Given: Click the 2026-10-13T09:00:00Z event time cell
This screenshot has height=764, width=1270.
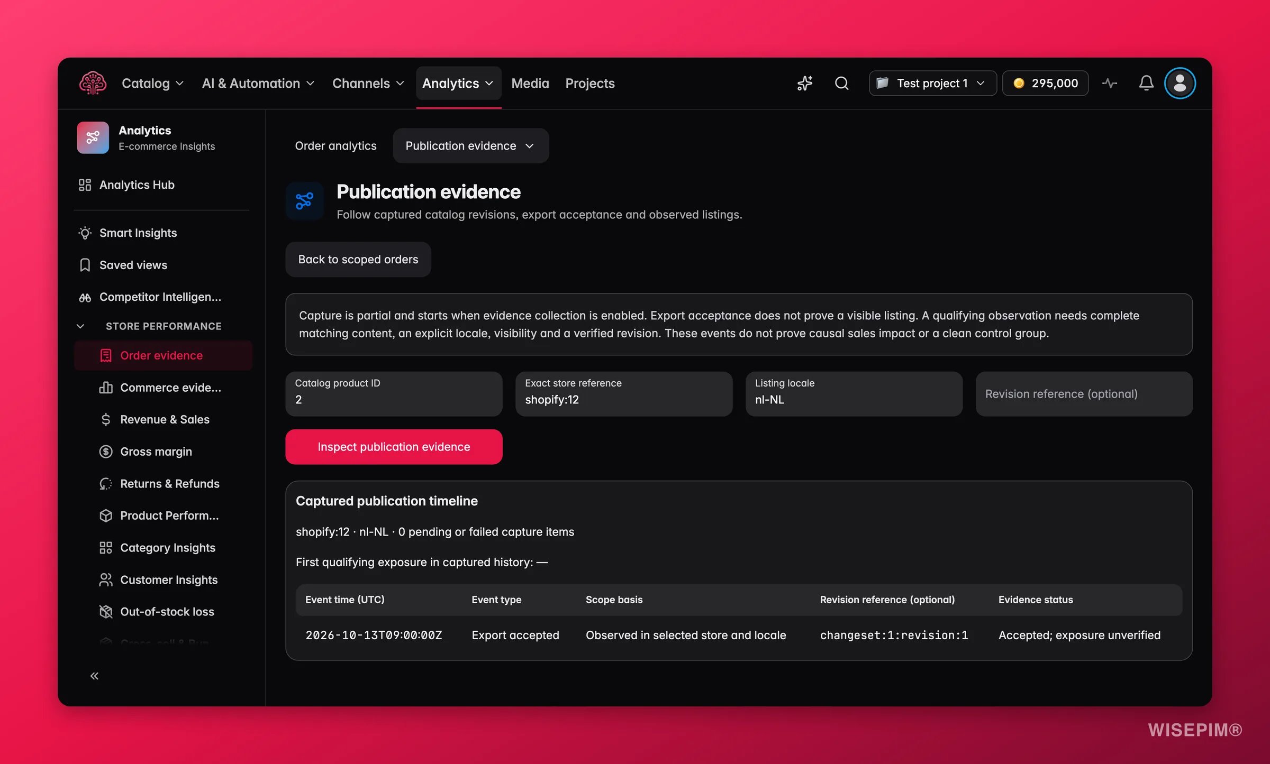Looking at the screenshot, I should point(374,635).
